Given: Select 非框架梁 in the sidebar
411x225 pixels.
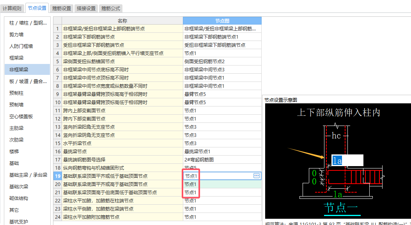Looking at the screenshot, I should pyautogui.click(x=28, y=69).
